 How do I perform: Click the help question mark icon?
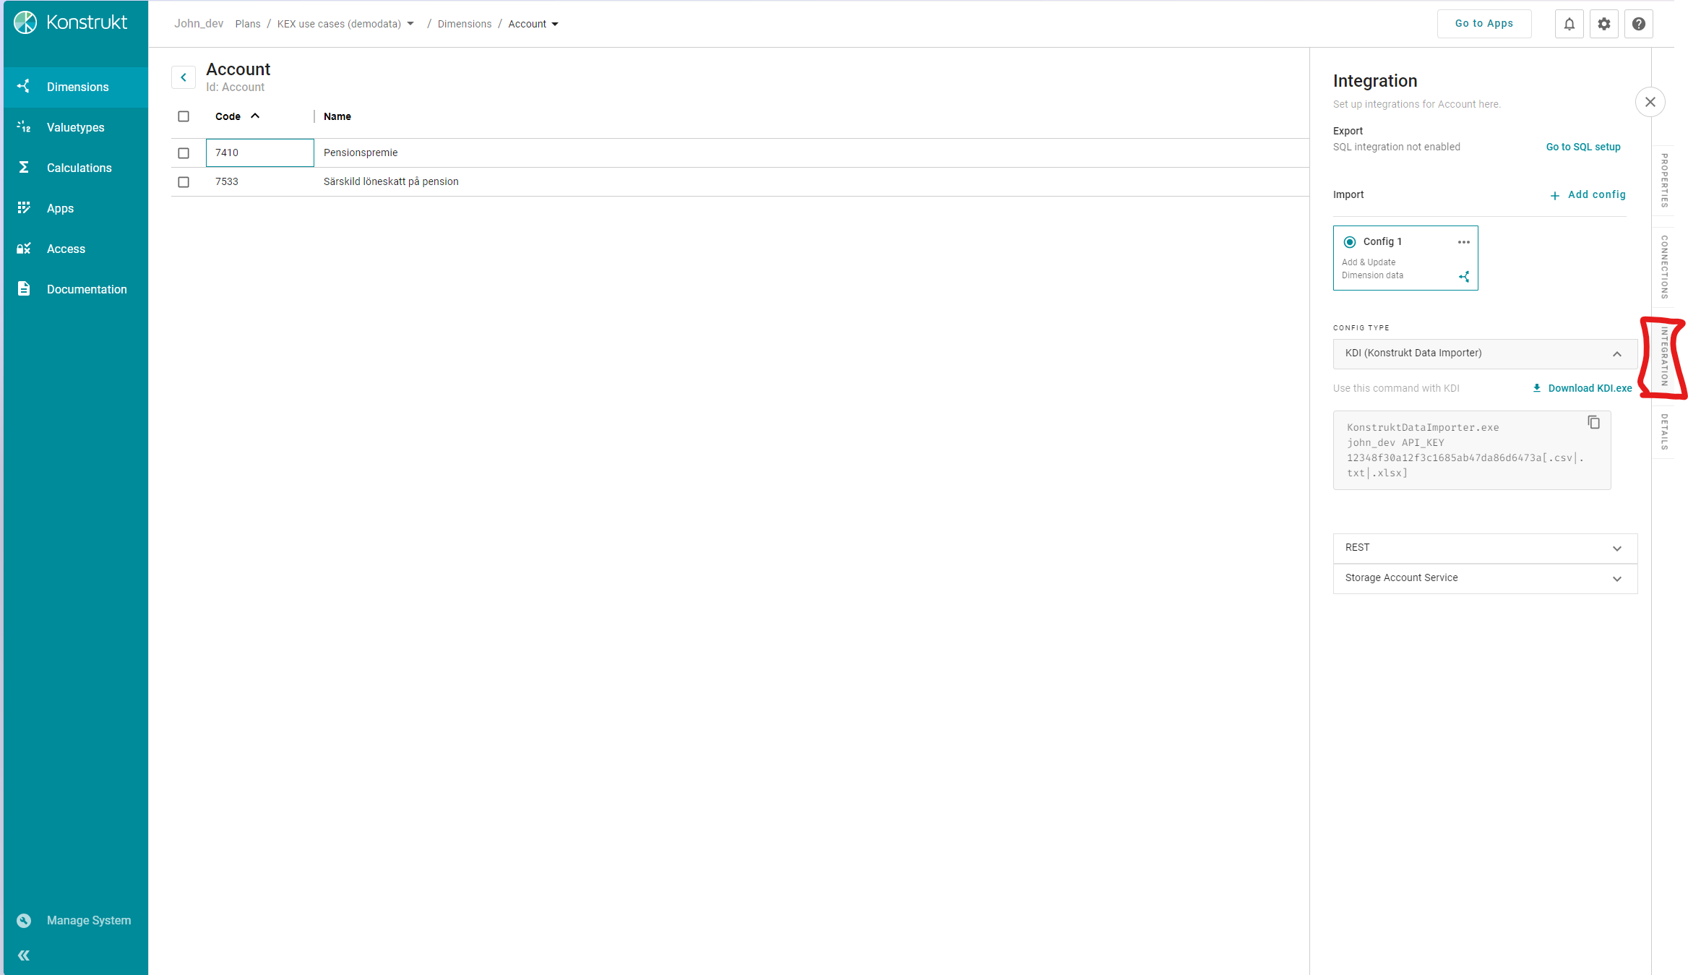pyautogui.click(x=1638, y=24)
